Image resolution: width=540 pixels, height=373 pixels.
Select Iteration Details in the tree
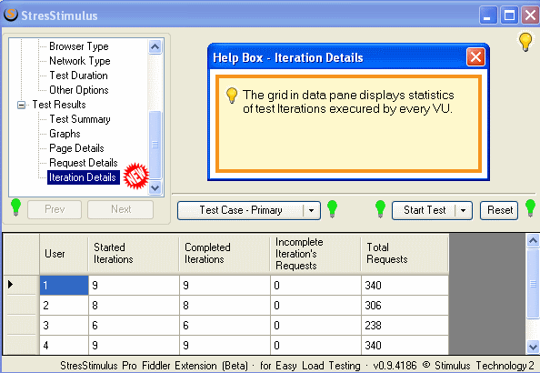pos(83,177)
